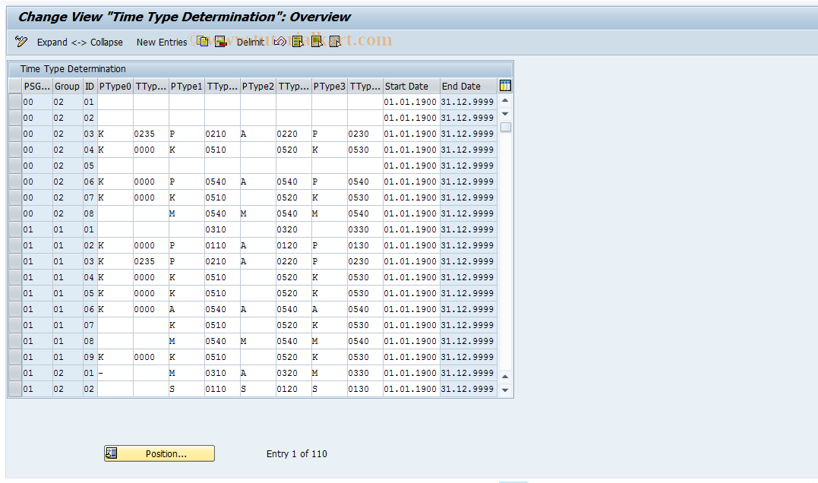The height and width of the screenshot is (483, 818).
Task: Click TType1 cell 0210 in PSG 00 ID 03 row
Action: (223, 134)
